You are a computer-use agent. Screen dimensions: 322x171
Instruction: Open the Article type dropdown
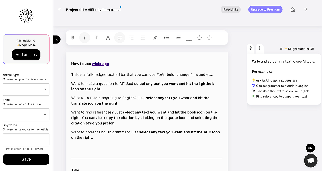click(26, 89)
